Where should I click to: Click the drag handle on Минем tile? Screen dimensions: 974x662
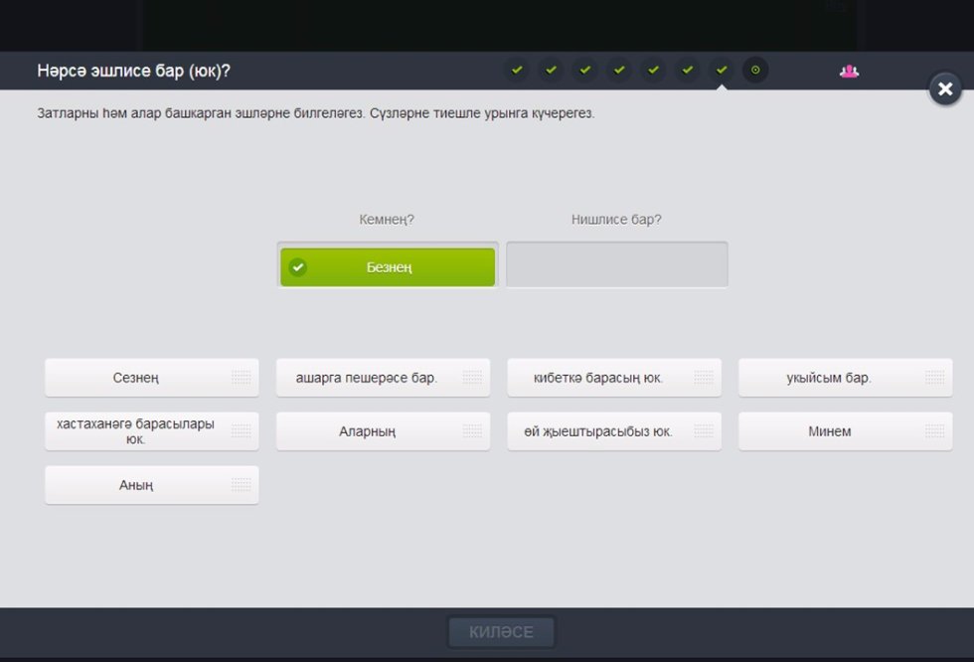pyautogui.click(x=933, y=431)
